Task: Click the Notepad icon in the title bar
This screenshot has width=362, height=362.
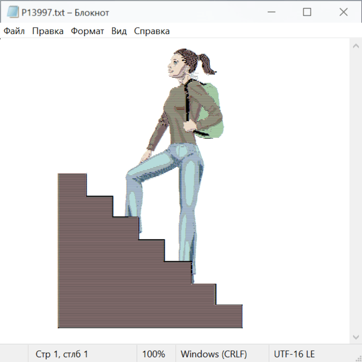Action: coord(13,12)
